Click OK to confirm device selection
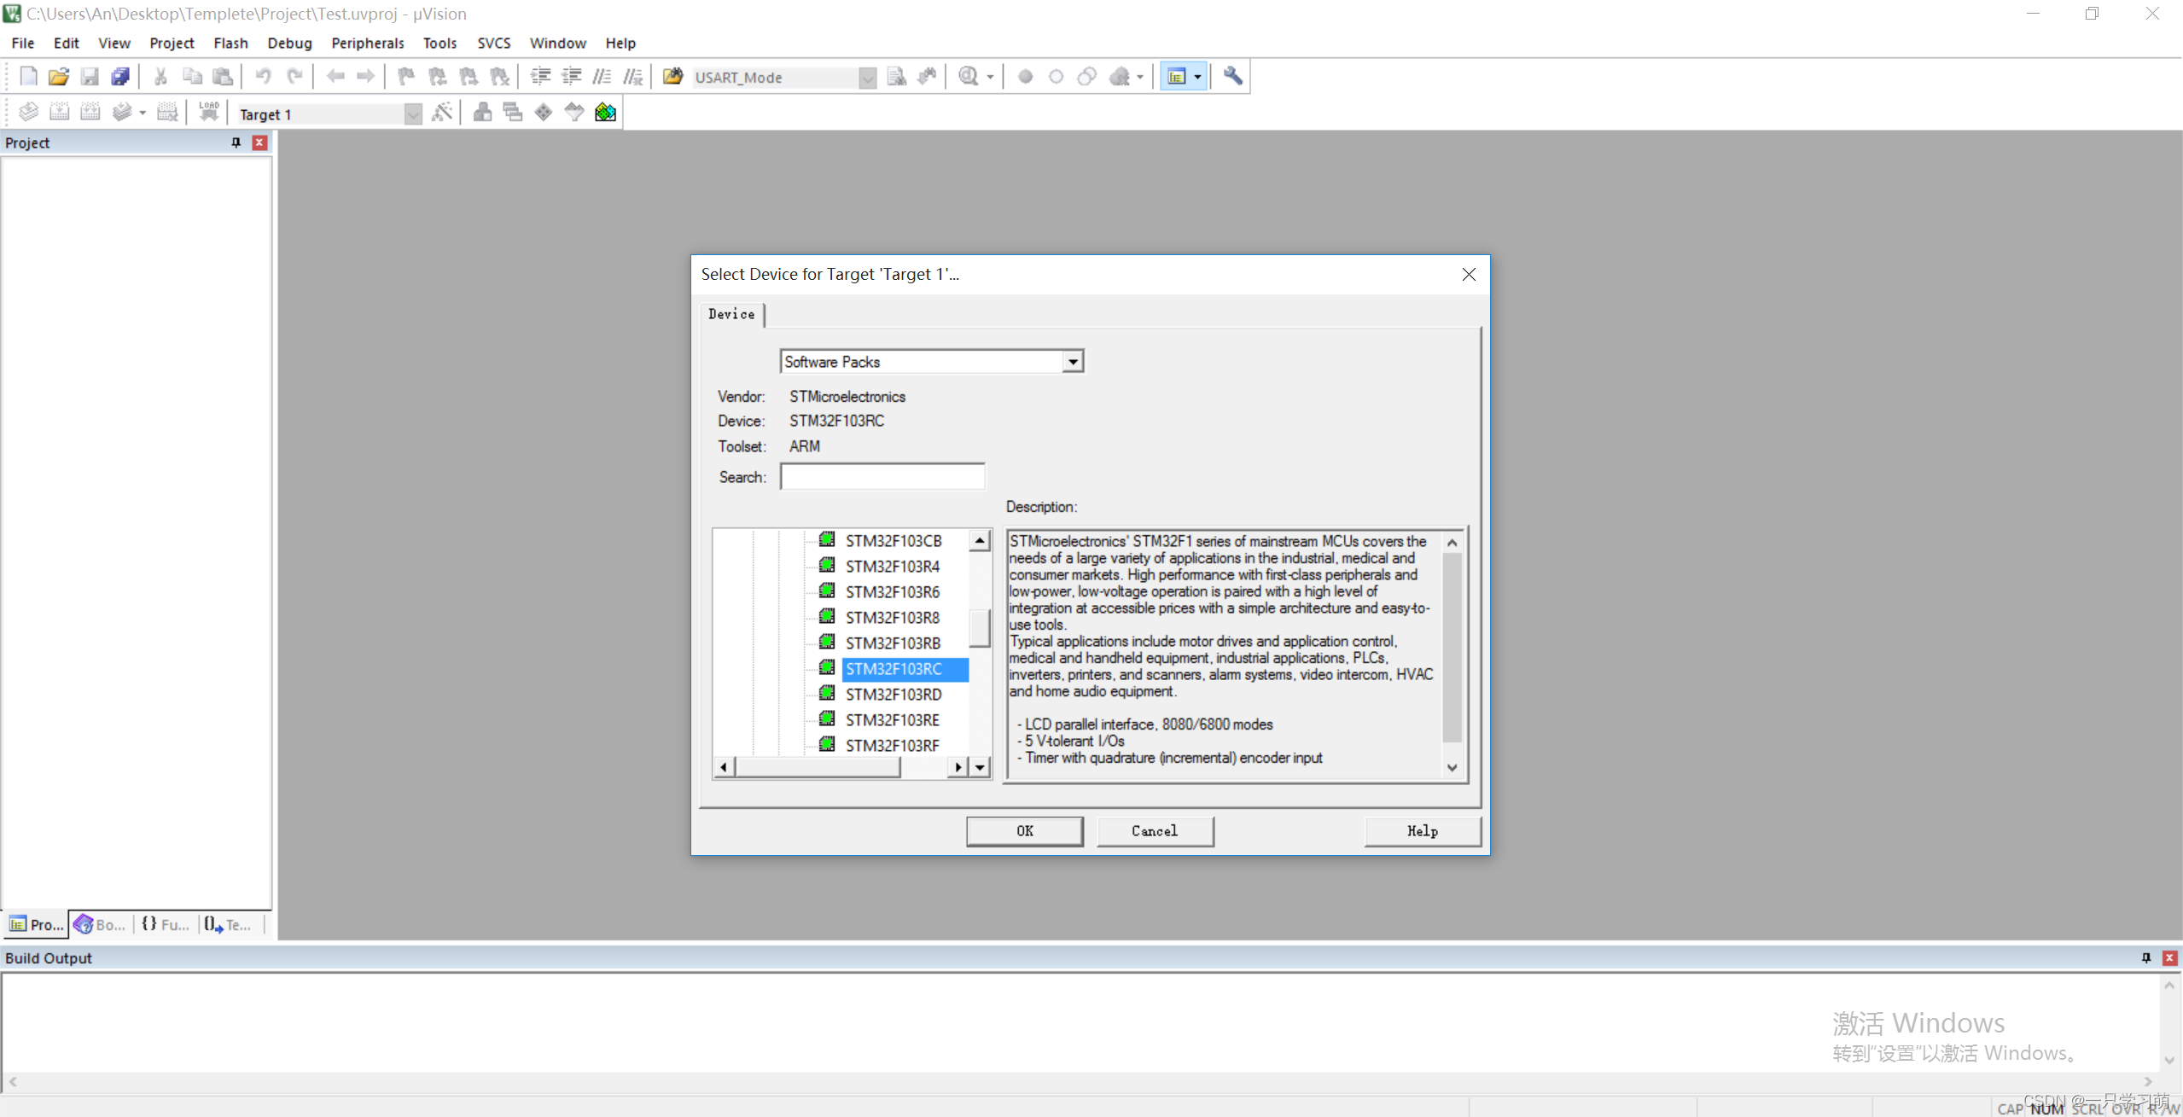The width and height of the screenshot is (2183, 1117). click(1025, 830)
